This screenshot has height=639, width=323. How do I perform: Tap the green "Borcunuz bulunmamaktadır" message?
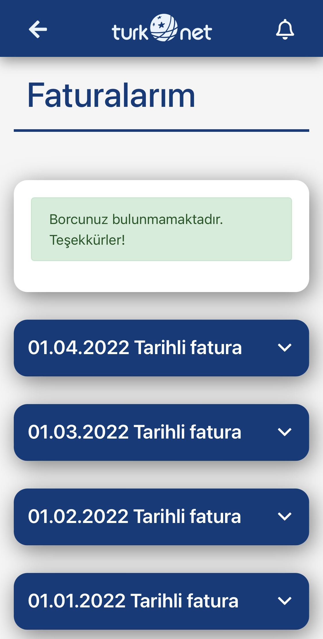pos(161,229)
